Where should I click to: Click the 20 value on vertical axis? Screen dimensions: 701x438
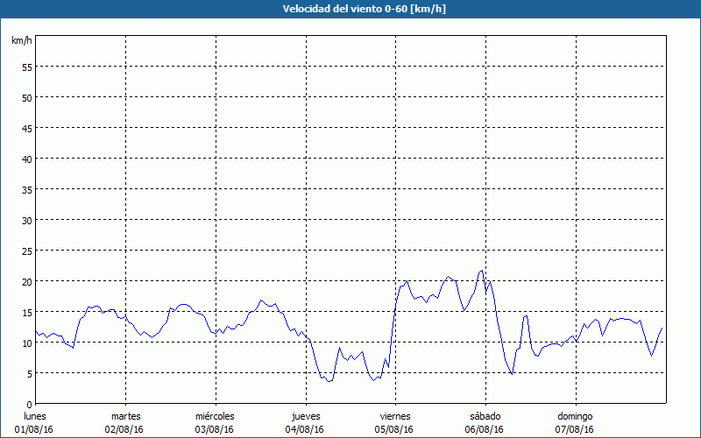pyautogui.click(x=26, y=281)
